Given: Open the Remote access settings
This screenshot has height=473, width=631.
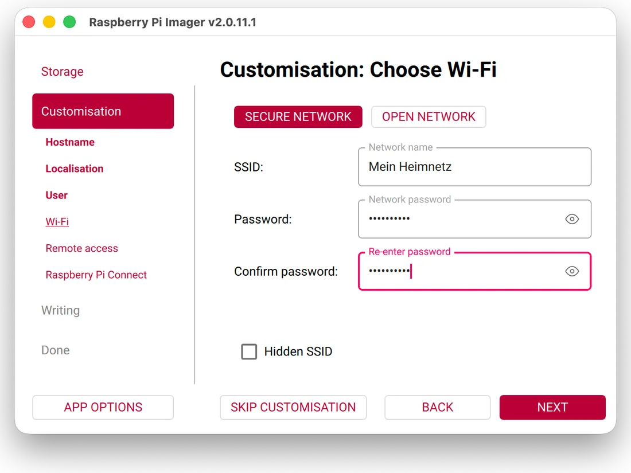Looking at the screenshot, I should pos(81,248).
